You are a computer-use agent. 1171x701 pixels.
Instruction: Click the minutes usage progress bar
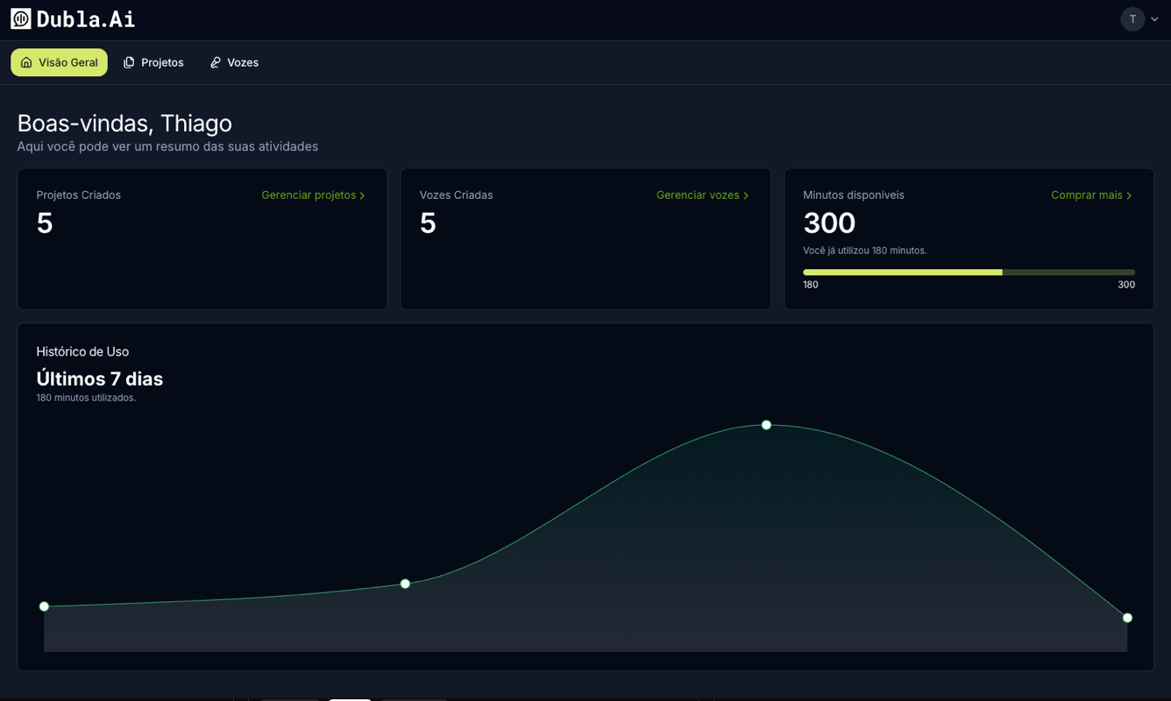969,273
